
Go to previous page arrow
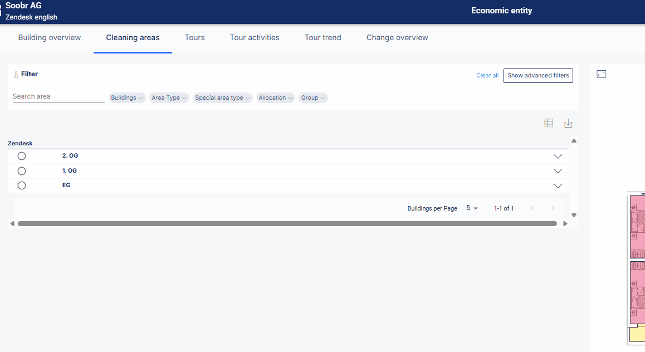point(532,208)
